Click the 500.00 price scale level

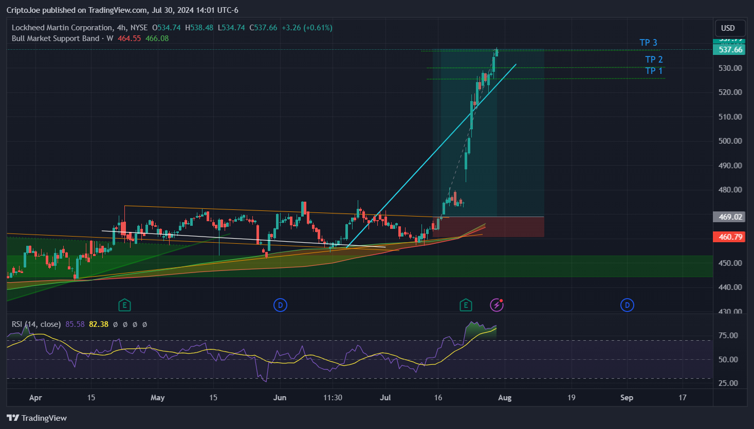tap(730, 141)
